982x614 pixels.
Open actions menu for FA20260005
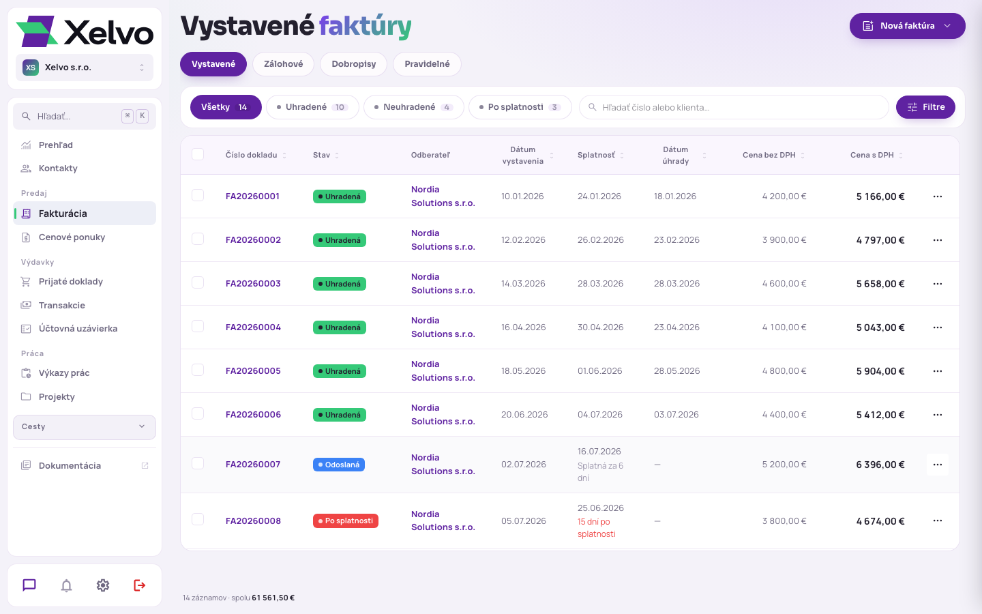[x=938, y=371]
